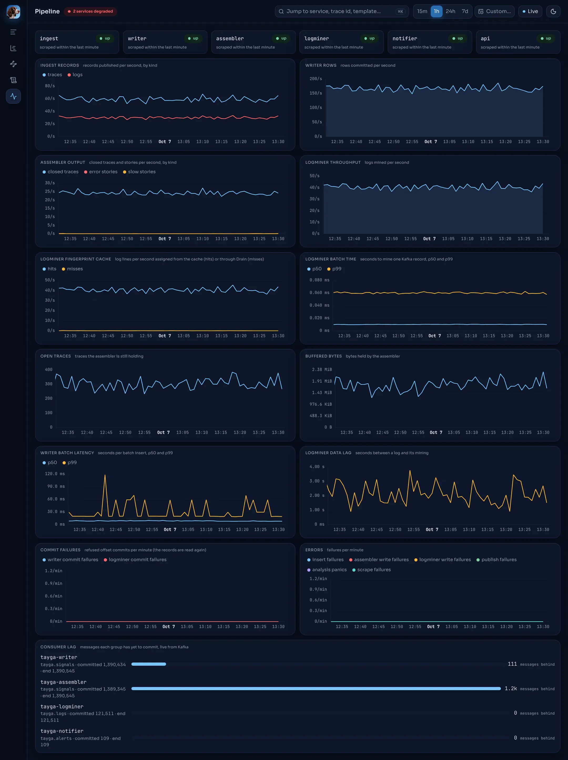The height and width of the screenshot is (760, 568).
Task: Open the bar chart sidebar icon
Action: pos(13,48)
